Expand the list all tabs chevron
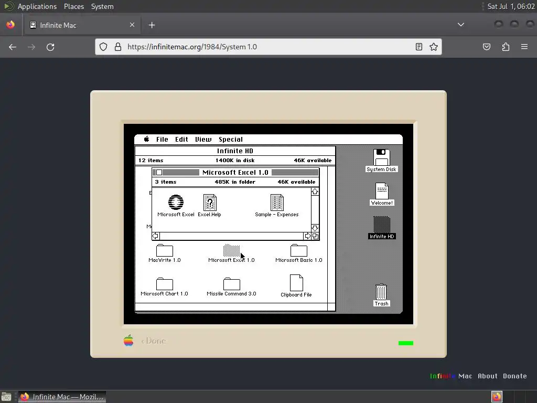Image resolution: width=537 pixels, height=403 pixels. pos(461,25)
